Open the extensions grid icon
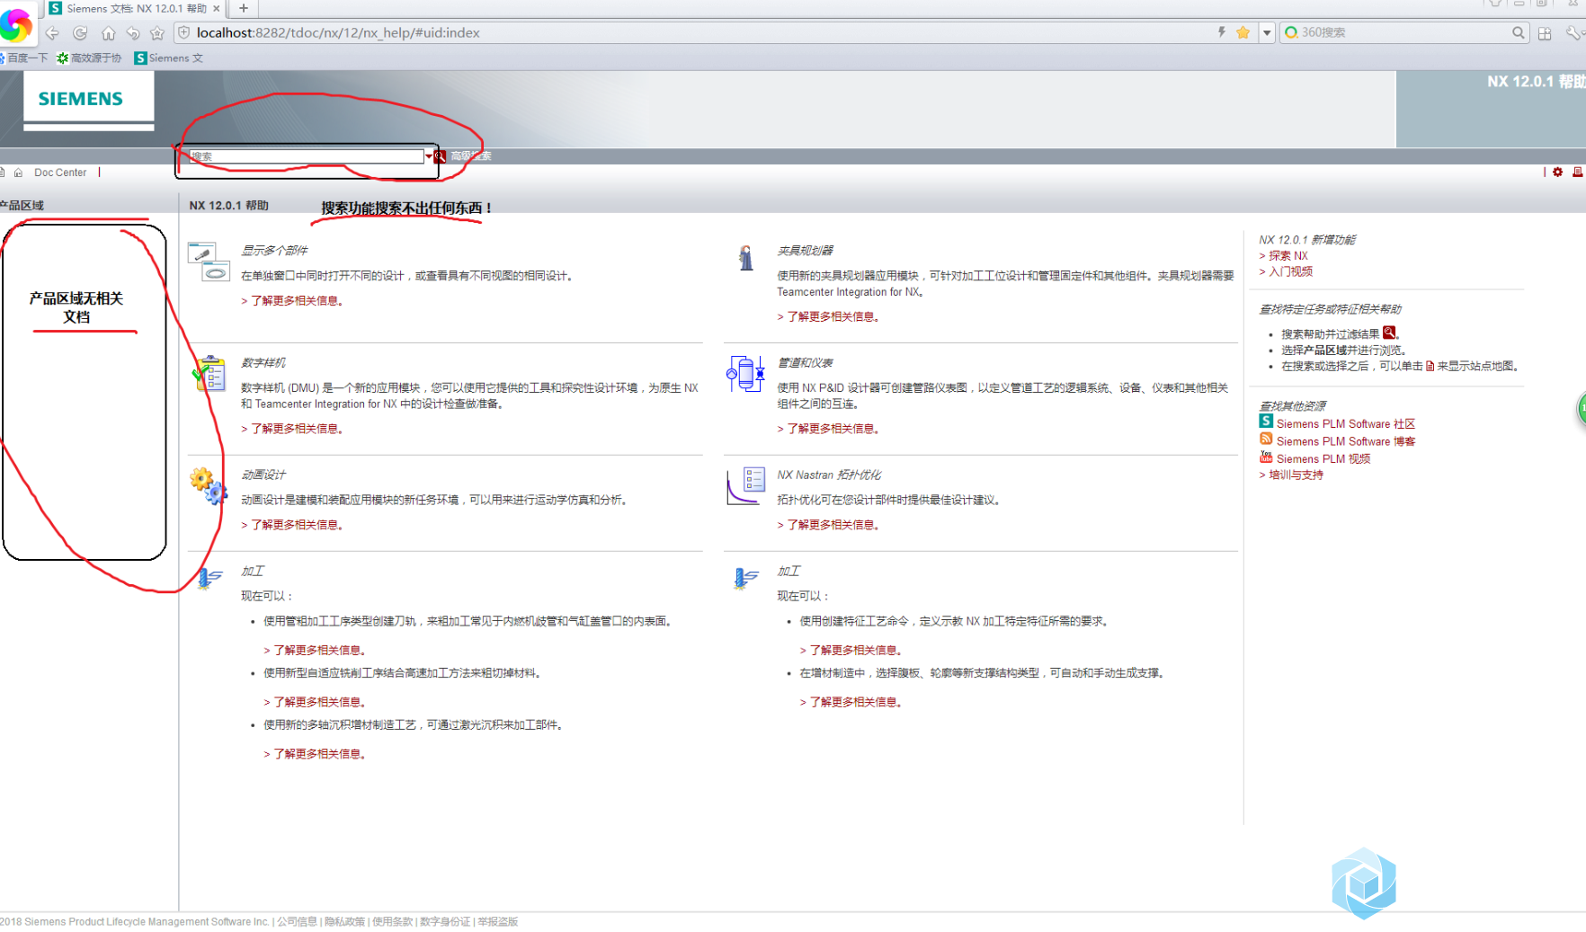This screenshot has height=932, width=1586. pos(1545,33)
